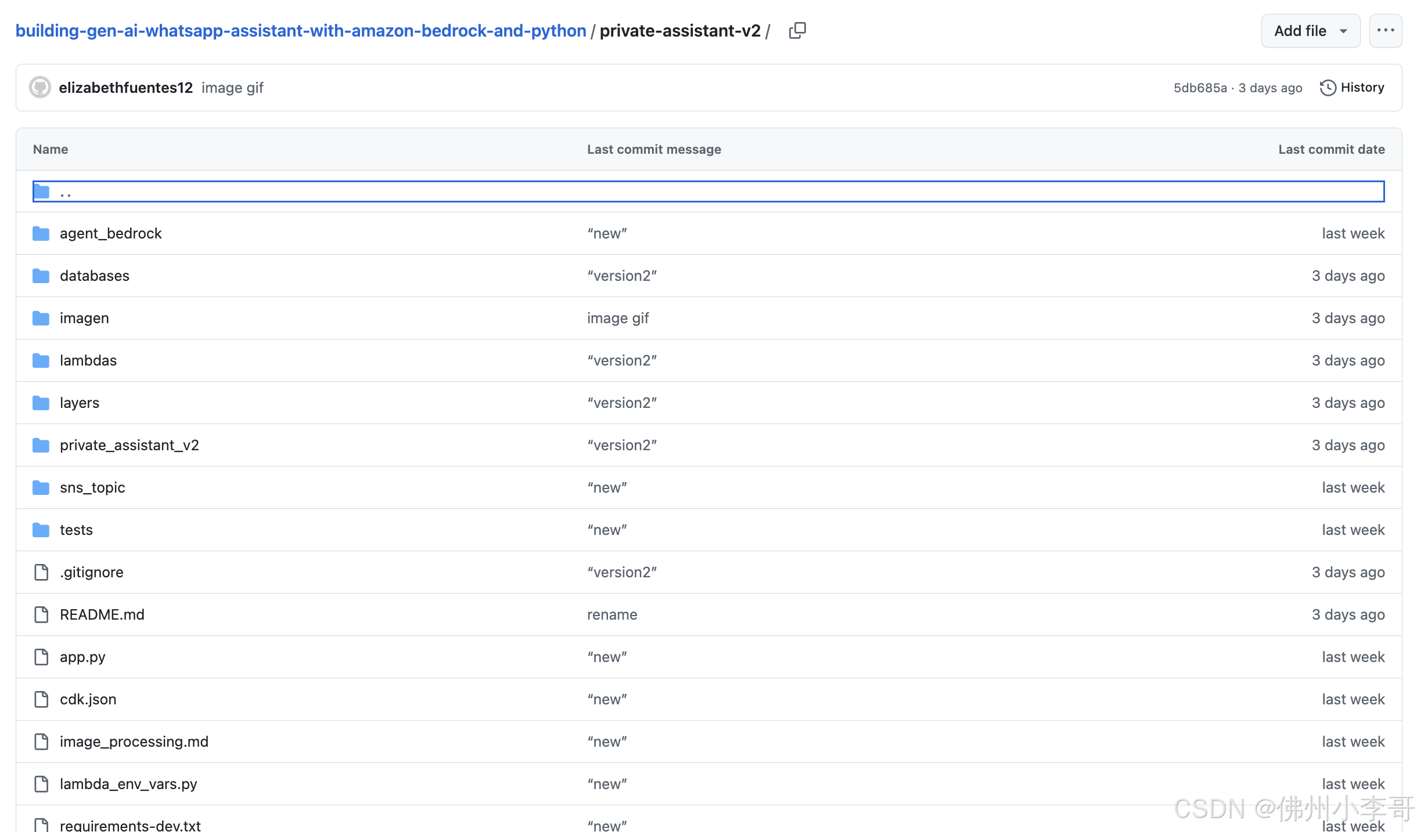Screen dimensions: 1417x832
Task: Open the Add file dropdown
Action: pos(1310,31)
